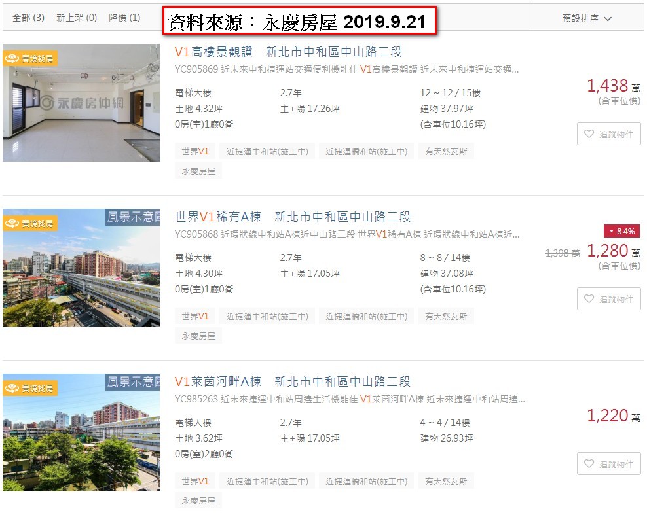Open the V1高樓景觀讚 listing title
Screen dimensions: 647x513
pyautogui.click(x=288, y=52)
